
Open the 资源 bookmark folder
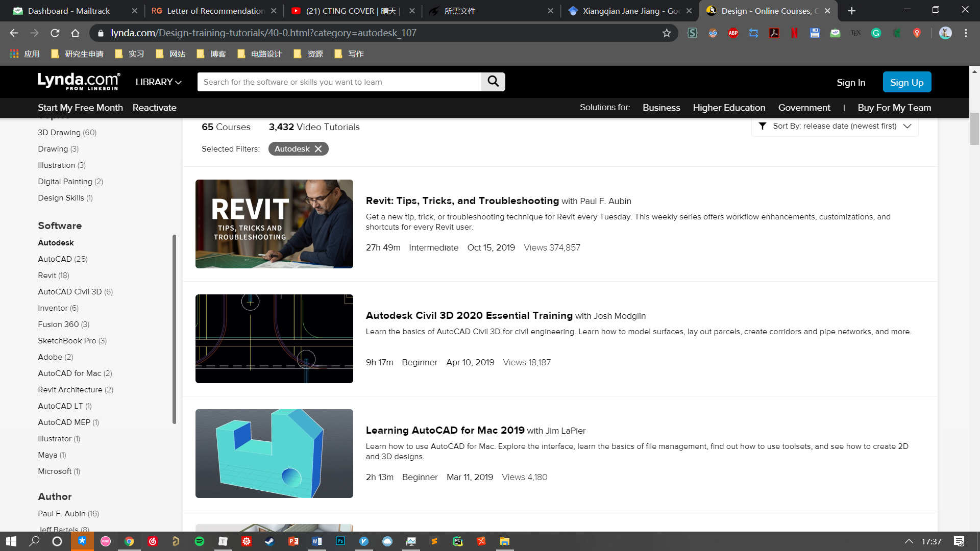click(308, 54)
